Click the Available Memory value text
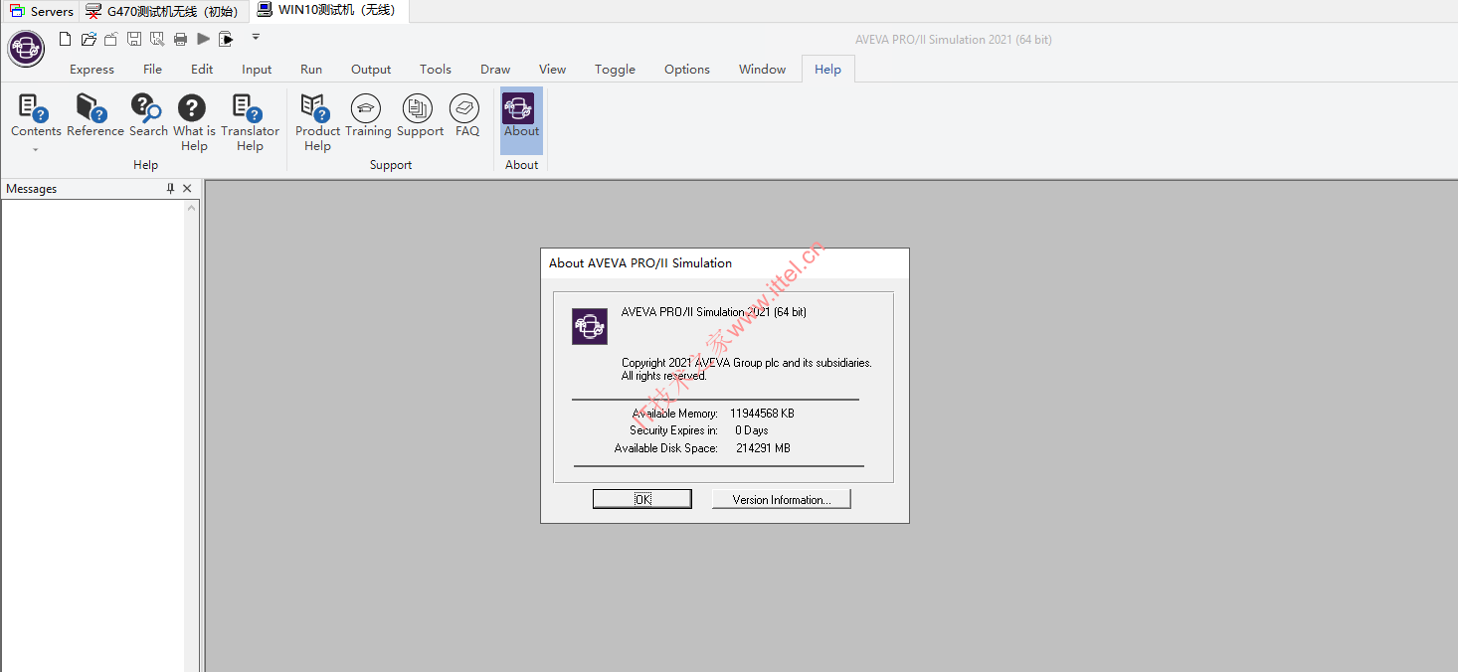1458x672 pixels. pos(762,414)
